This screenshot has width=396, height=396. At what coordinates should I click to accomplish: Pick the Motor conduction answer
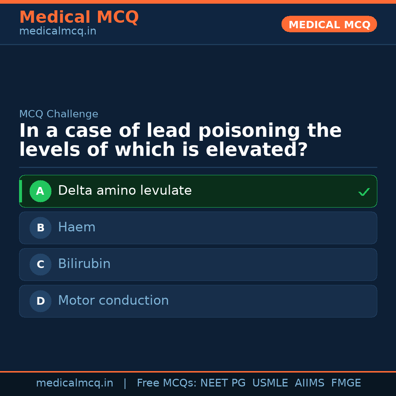click(x=113, y=301)
